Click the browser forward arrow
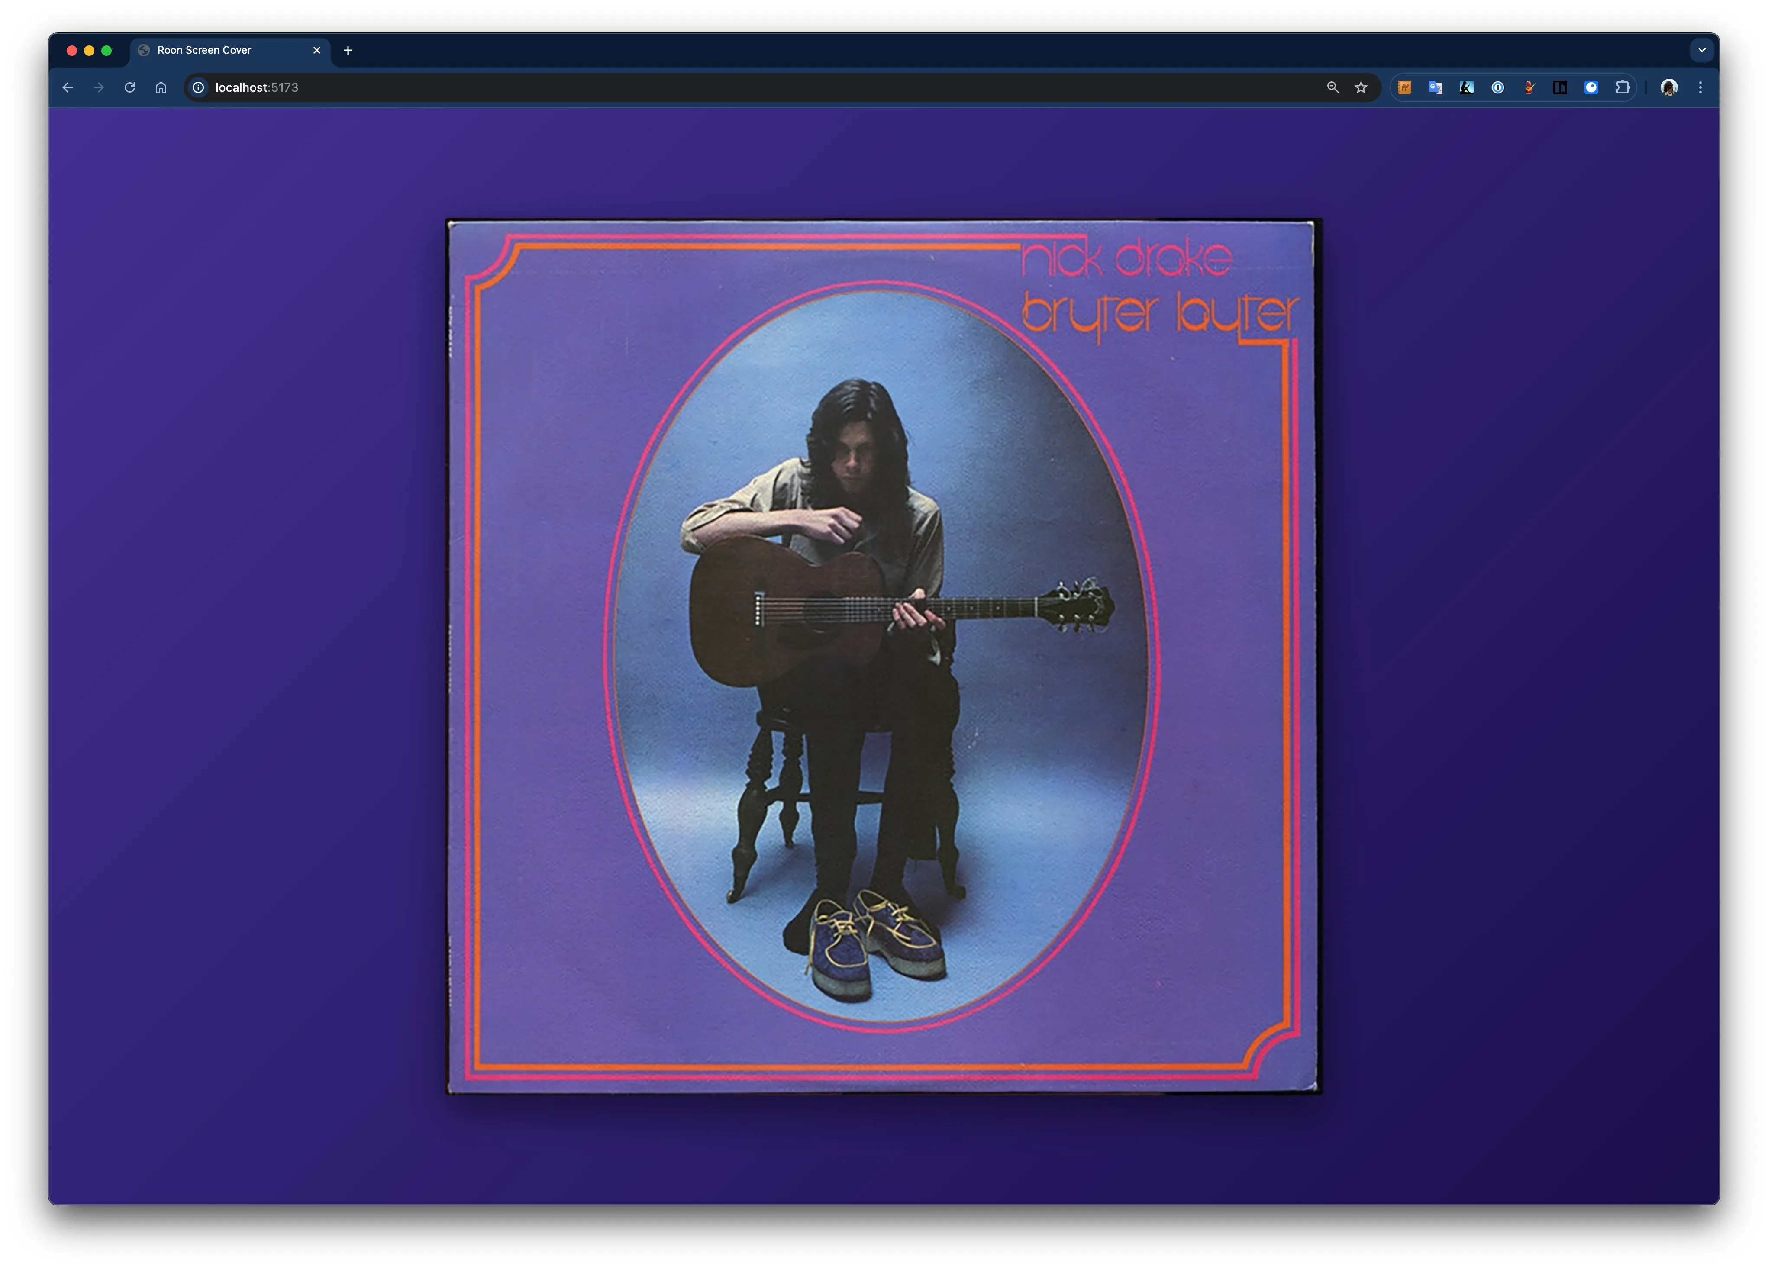Image resolution: width=1768 pixels, height=1269 pixels. coord(99,87)
